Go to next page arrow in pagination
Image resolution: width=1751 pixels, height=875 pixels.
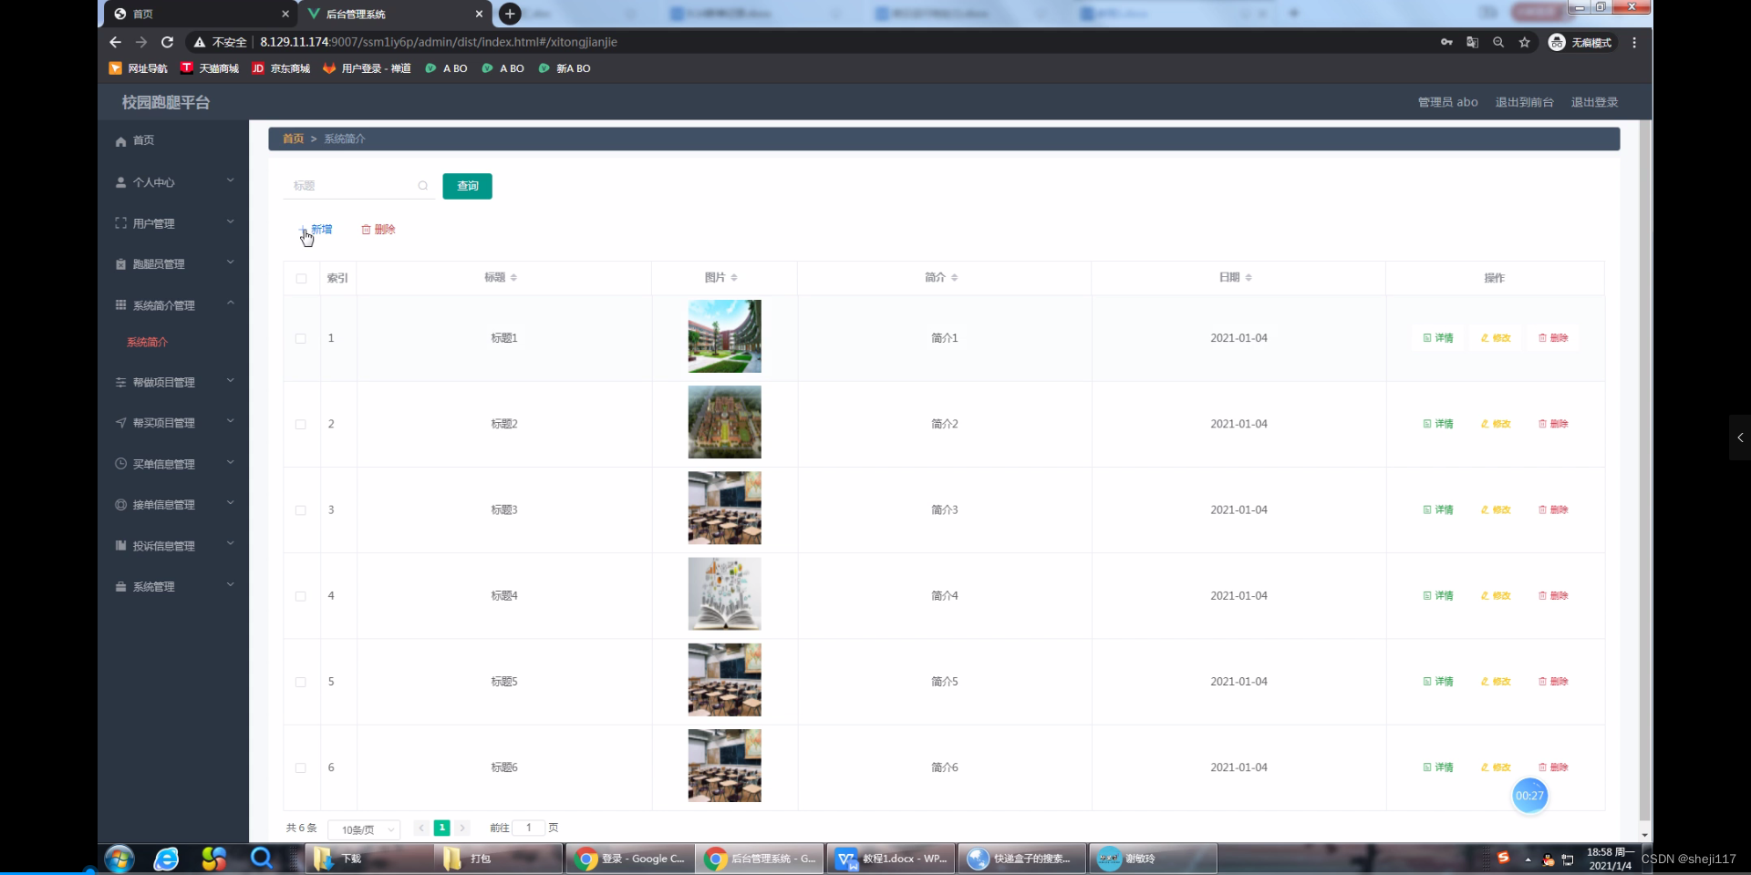pos(462,829)
